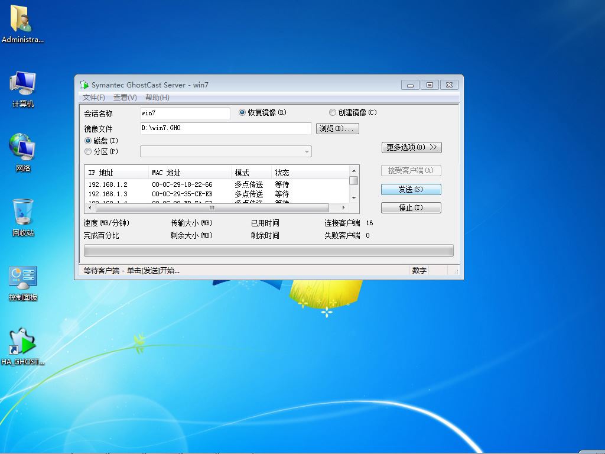Click the client list scroll-right arrow

(343, 207)
